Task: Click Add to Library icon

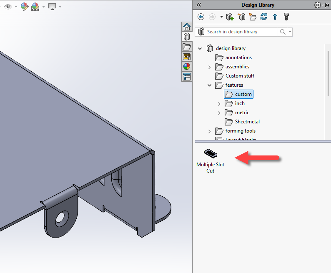Action: pos(230,17)
